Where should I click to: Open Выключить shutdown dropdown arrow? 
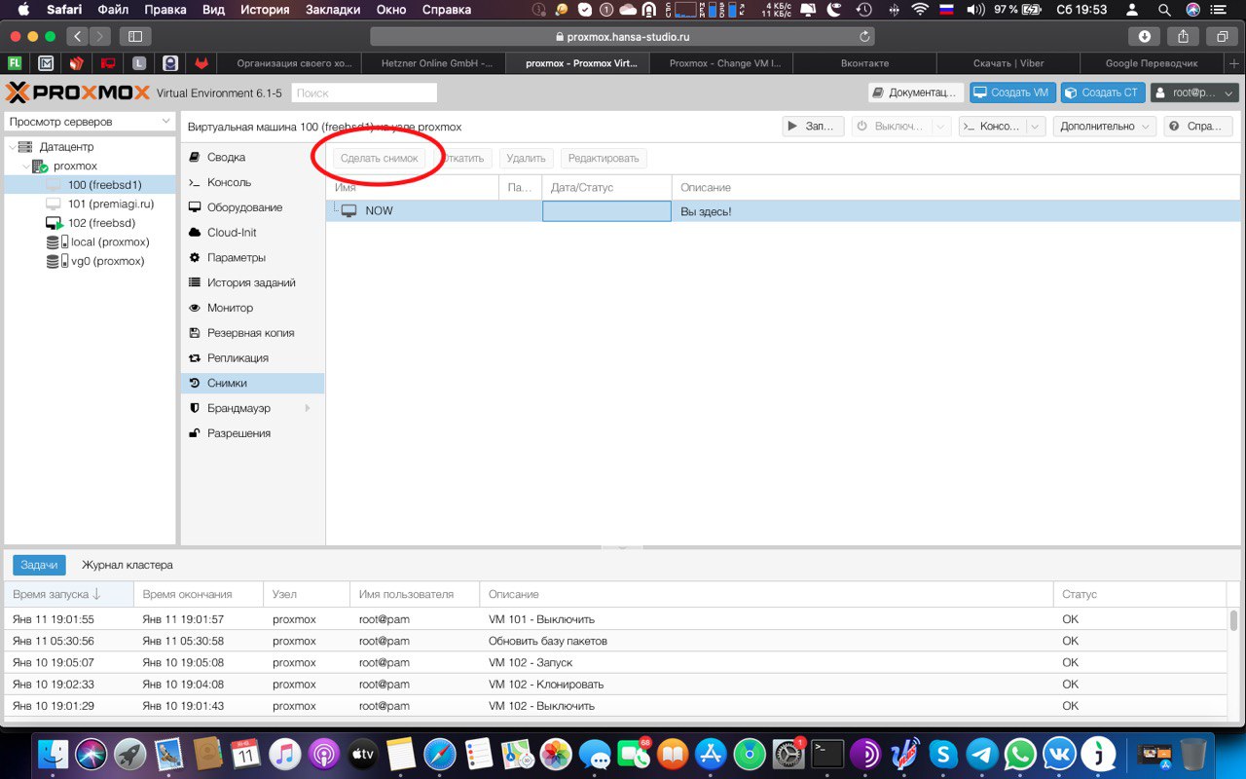tap(940, 127)
